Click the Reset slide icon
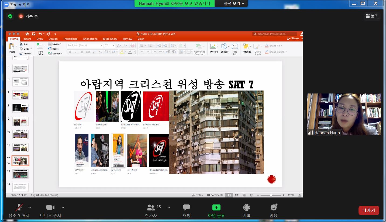 50,49
